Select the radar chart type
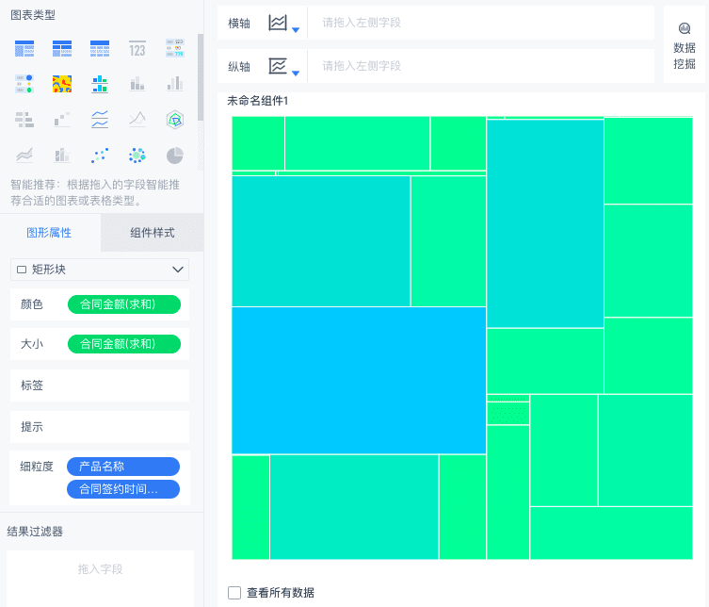The height and width of the screenshot is (607, 709). (175, 120)
